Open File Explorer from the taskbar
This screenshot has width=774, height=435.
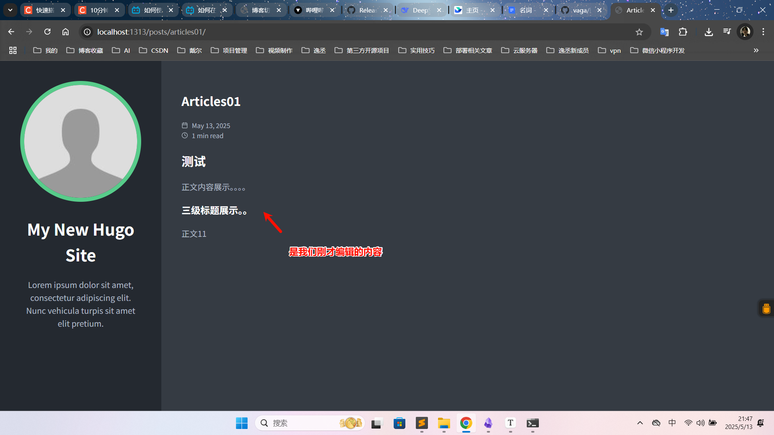tap(444, 423)
